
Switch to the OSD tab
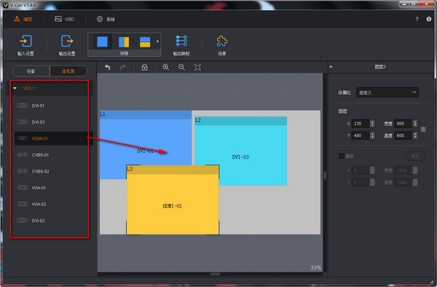[x=64, y=19]
